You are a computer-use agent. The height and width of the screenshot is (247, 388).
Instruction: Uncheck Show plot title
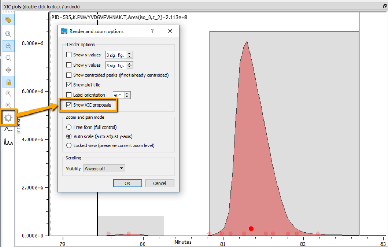(69, 85)
